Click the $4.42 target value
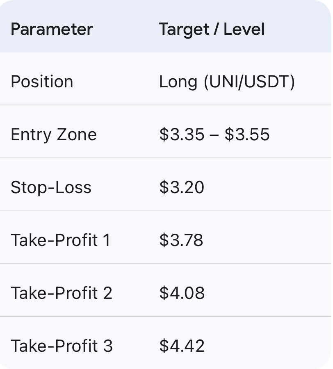The height and width of the screenshot is (369, 333). tap(182, 346)
